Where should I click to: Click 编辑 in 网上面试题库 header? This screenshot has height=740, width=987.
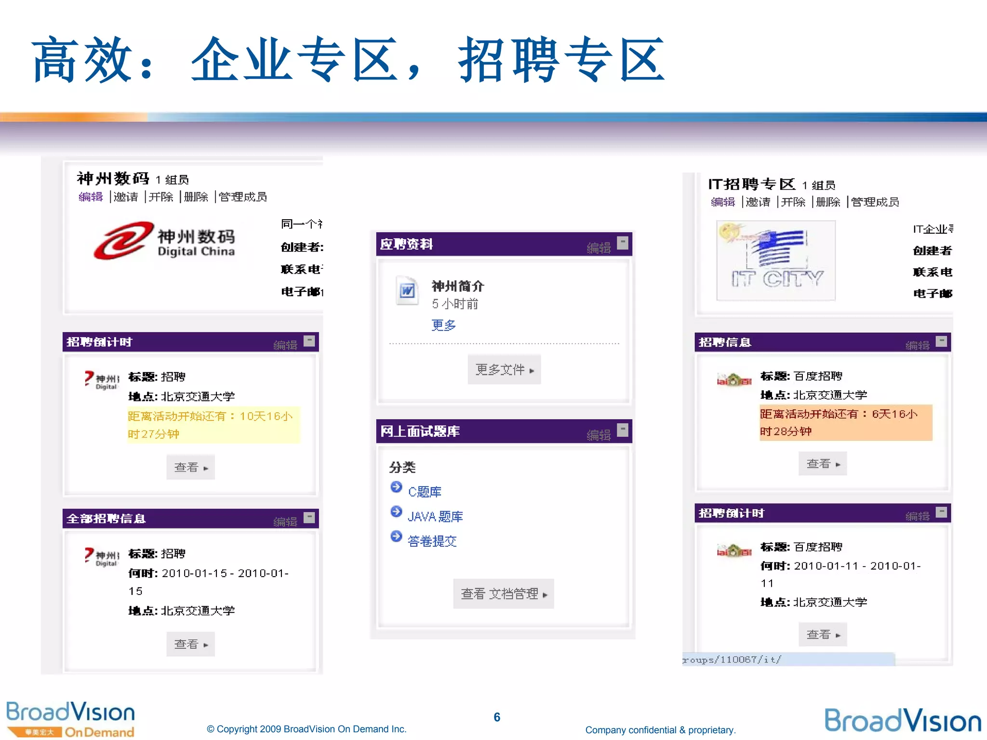[x=599, y=435]
